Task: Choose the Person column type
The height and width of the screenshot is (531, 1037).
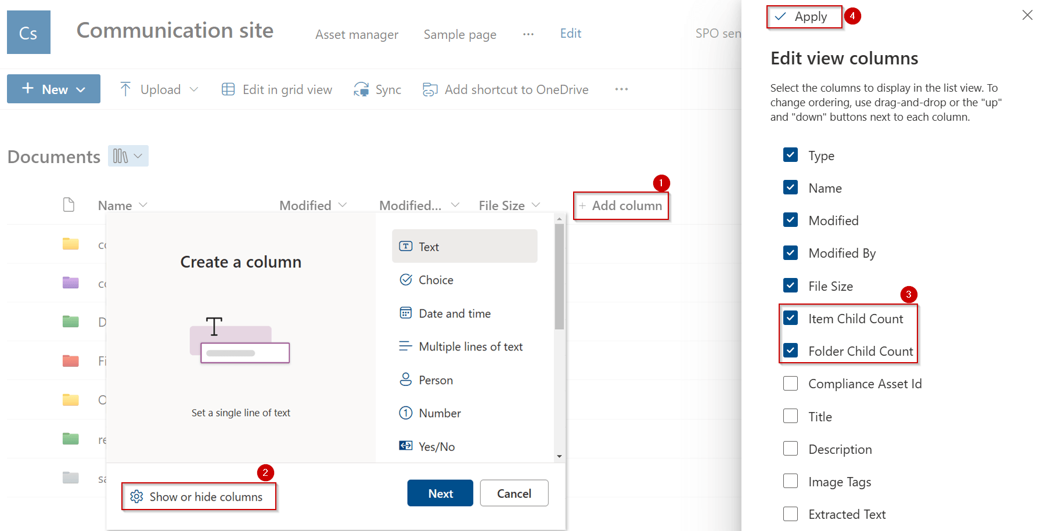Action: coord(435,380)
